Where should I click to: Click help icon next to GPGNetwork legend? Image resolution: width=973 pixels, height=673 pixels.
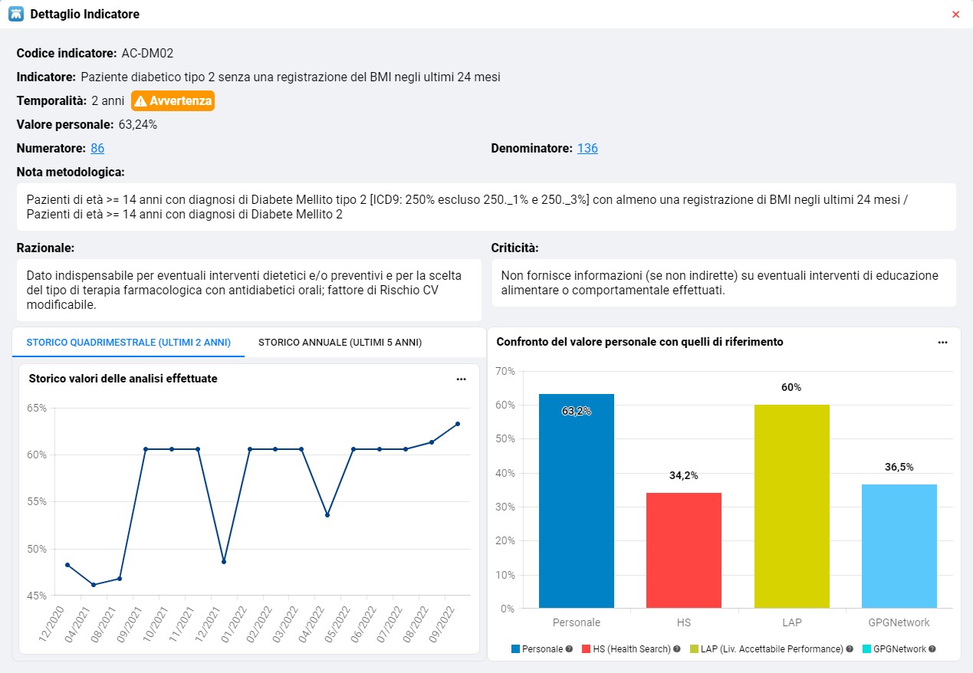tap(932, 648)
